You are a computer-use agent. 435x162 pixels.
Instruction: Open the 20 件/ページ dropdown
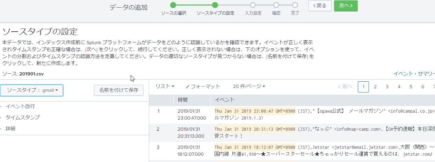click(x=249, y=87)
